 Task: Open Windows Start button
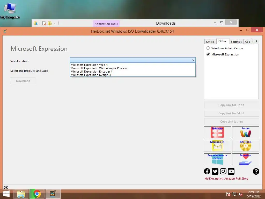(6, 194)
